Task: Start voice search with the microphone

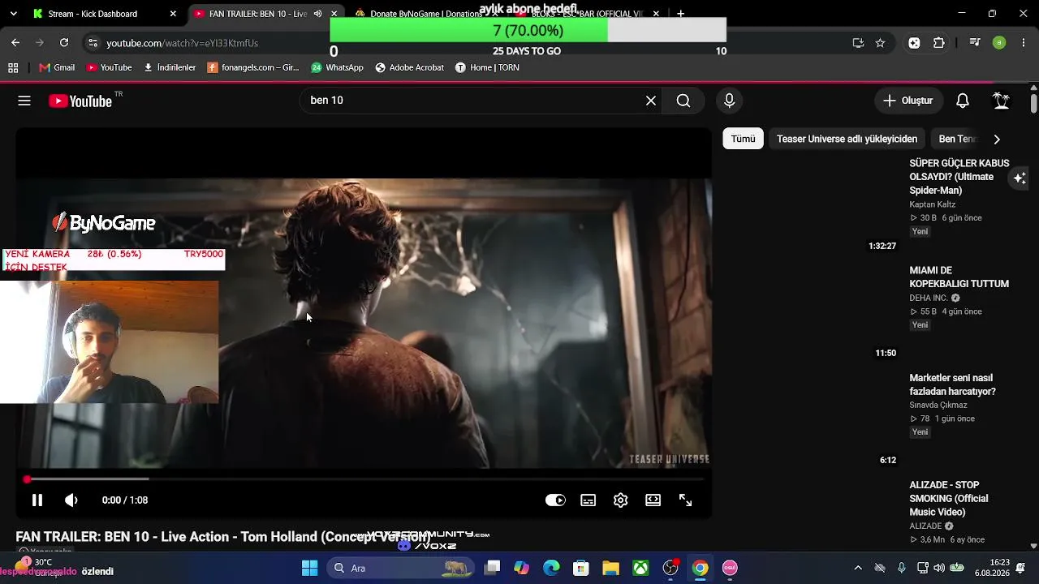Action: point(729,101)
